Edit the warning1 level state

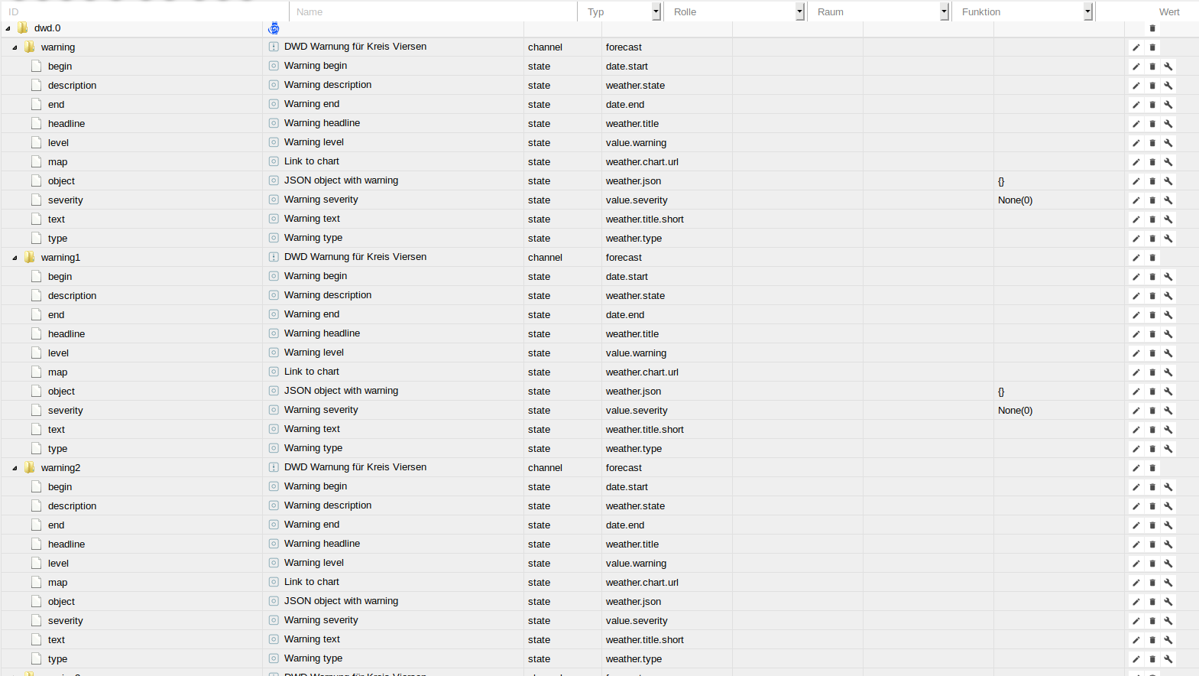(x=1136, y=353)
